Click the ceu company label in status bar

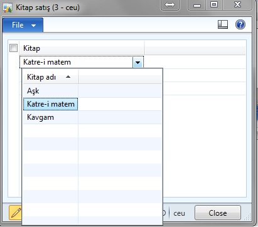coord(179,213)
